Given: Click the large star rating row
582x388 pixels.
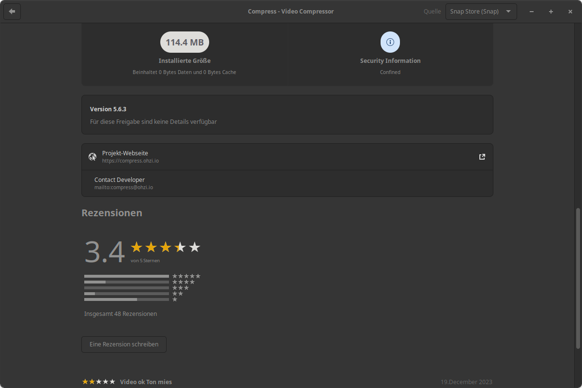Looking at the screenshot, I should 166,247.
